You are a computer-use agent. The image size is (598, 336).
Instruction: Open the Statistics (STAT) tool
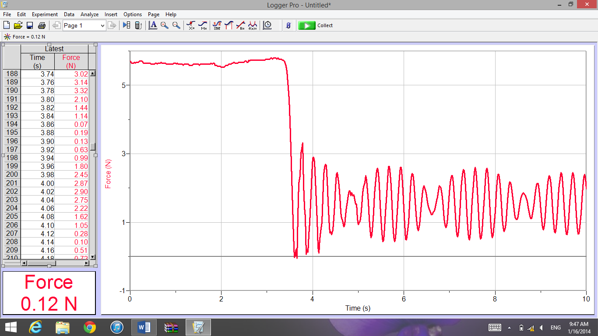click(x=217, y=25)
